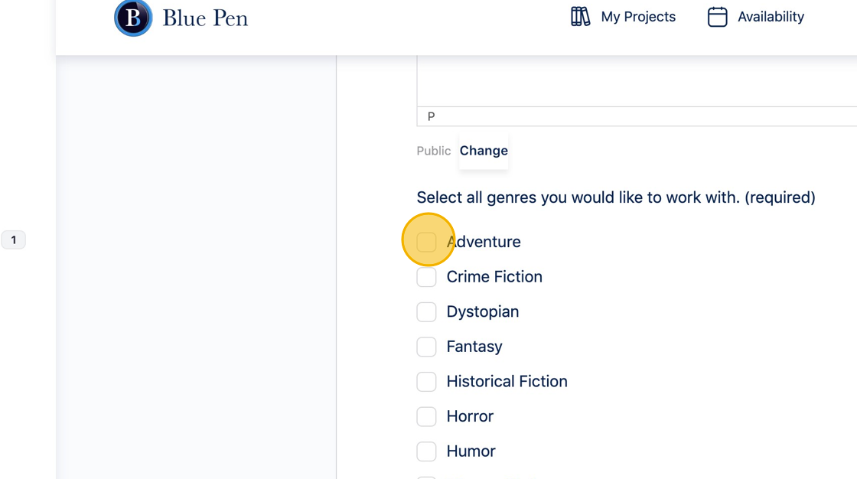The image size is (857, 479).
Task: Select the Fantasy genre checkbox
Action: pos(427,347)
